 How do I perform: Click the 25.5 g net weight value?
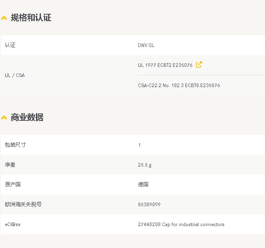(x=145, y=165)
